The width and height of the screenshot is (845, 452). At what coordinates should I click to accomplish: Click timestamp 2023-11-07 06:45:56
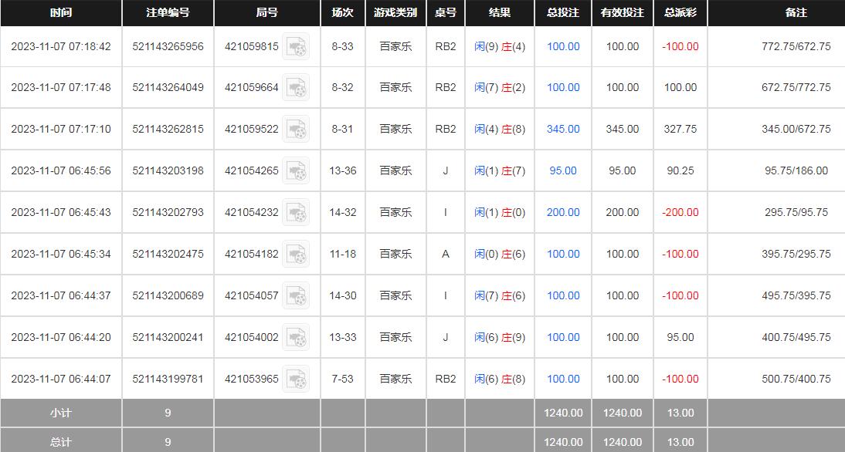tap(61, 170)
